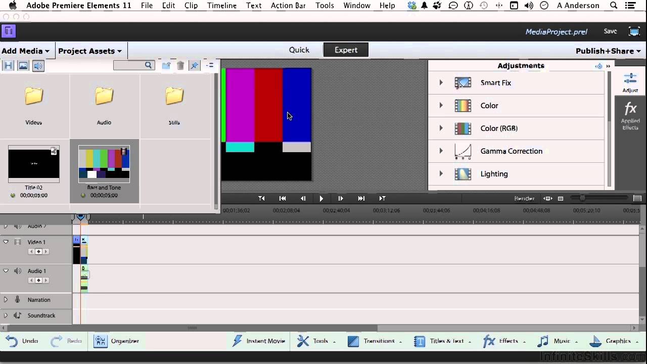This screenshot has width=647, height=364.
Task: Switch to Expert view
Action: [x=346, y=50]
